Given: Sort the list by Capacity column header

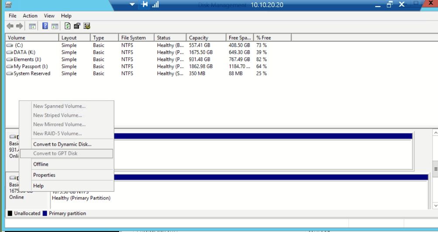Looking at the screenshot, I should click(199, 38).
